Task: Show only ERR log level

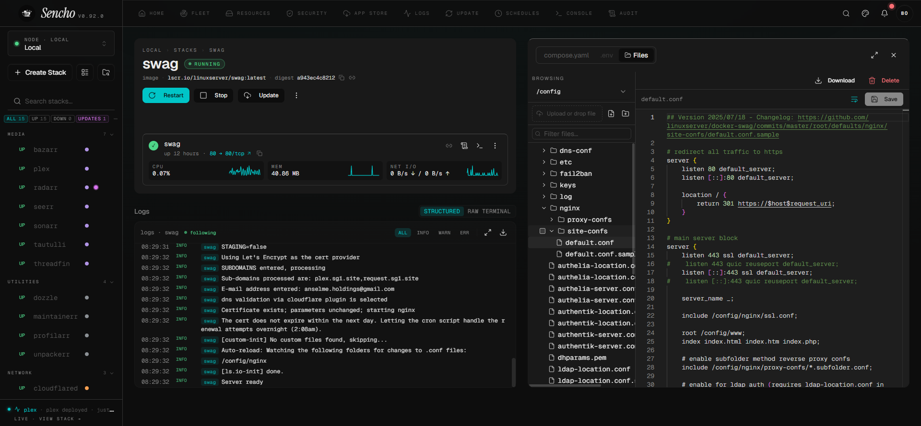Action: (464, 233)
